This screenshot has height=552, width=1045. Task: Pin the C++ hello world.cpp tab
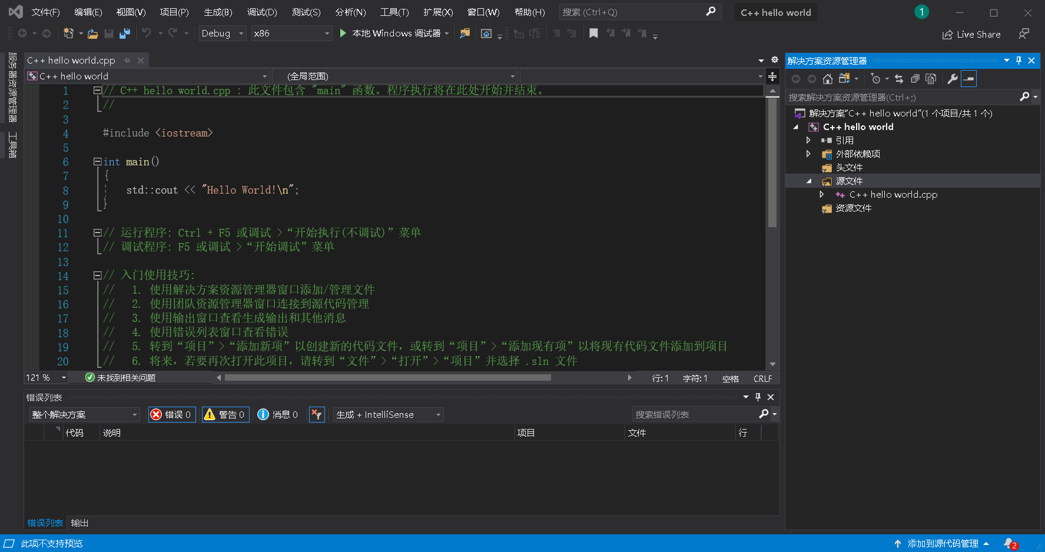127,61
